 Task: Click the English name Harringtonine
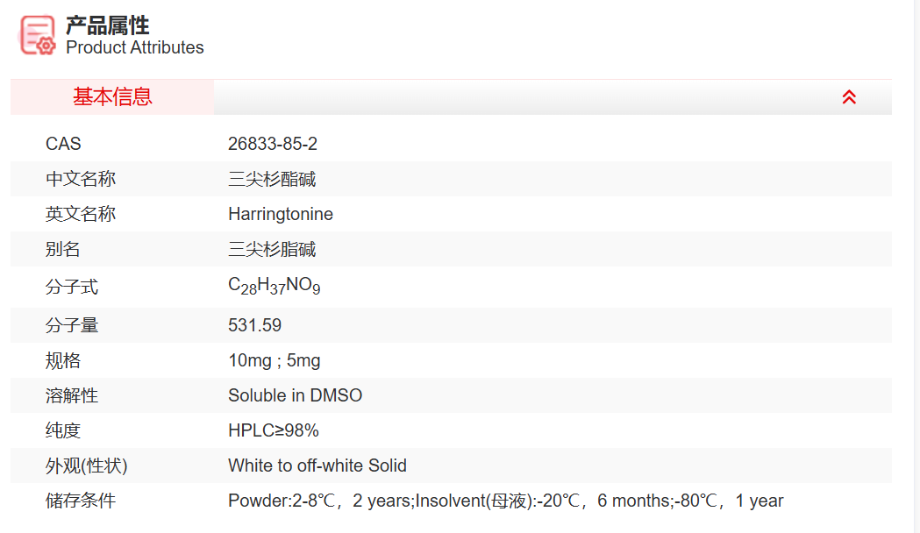(281, 214)
